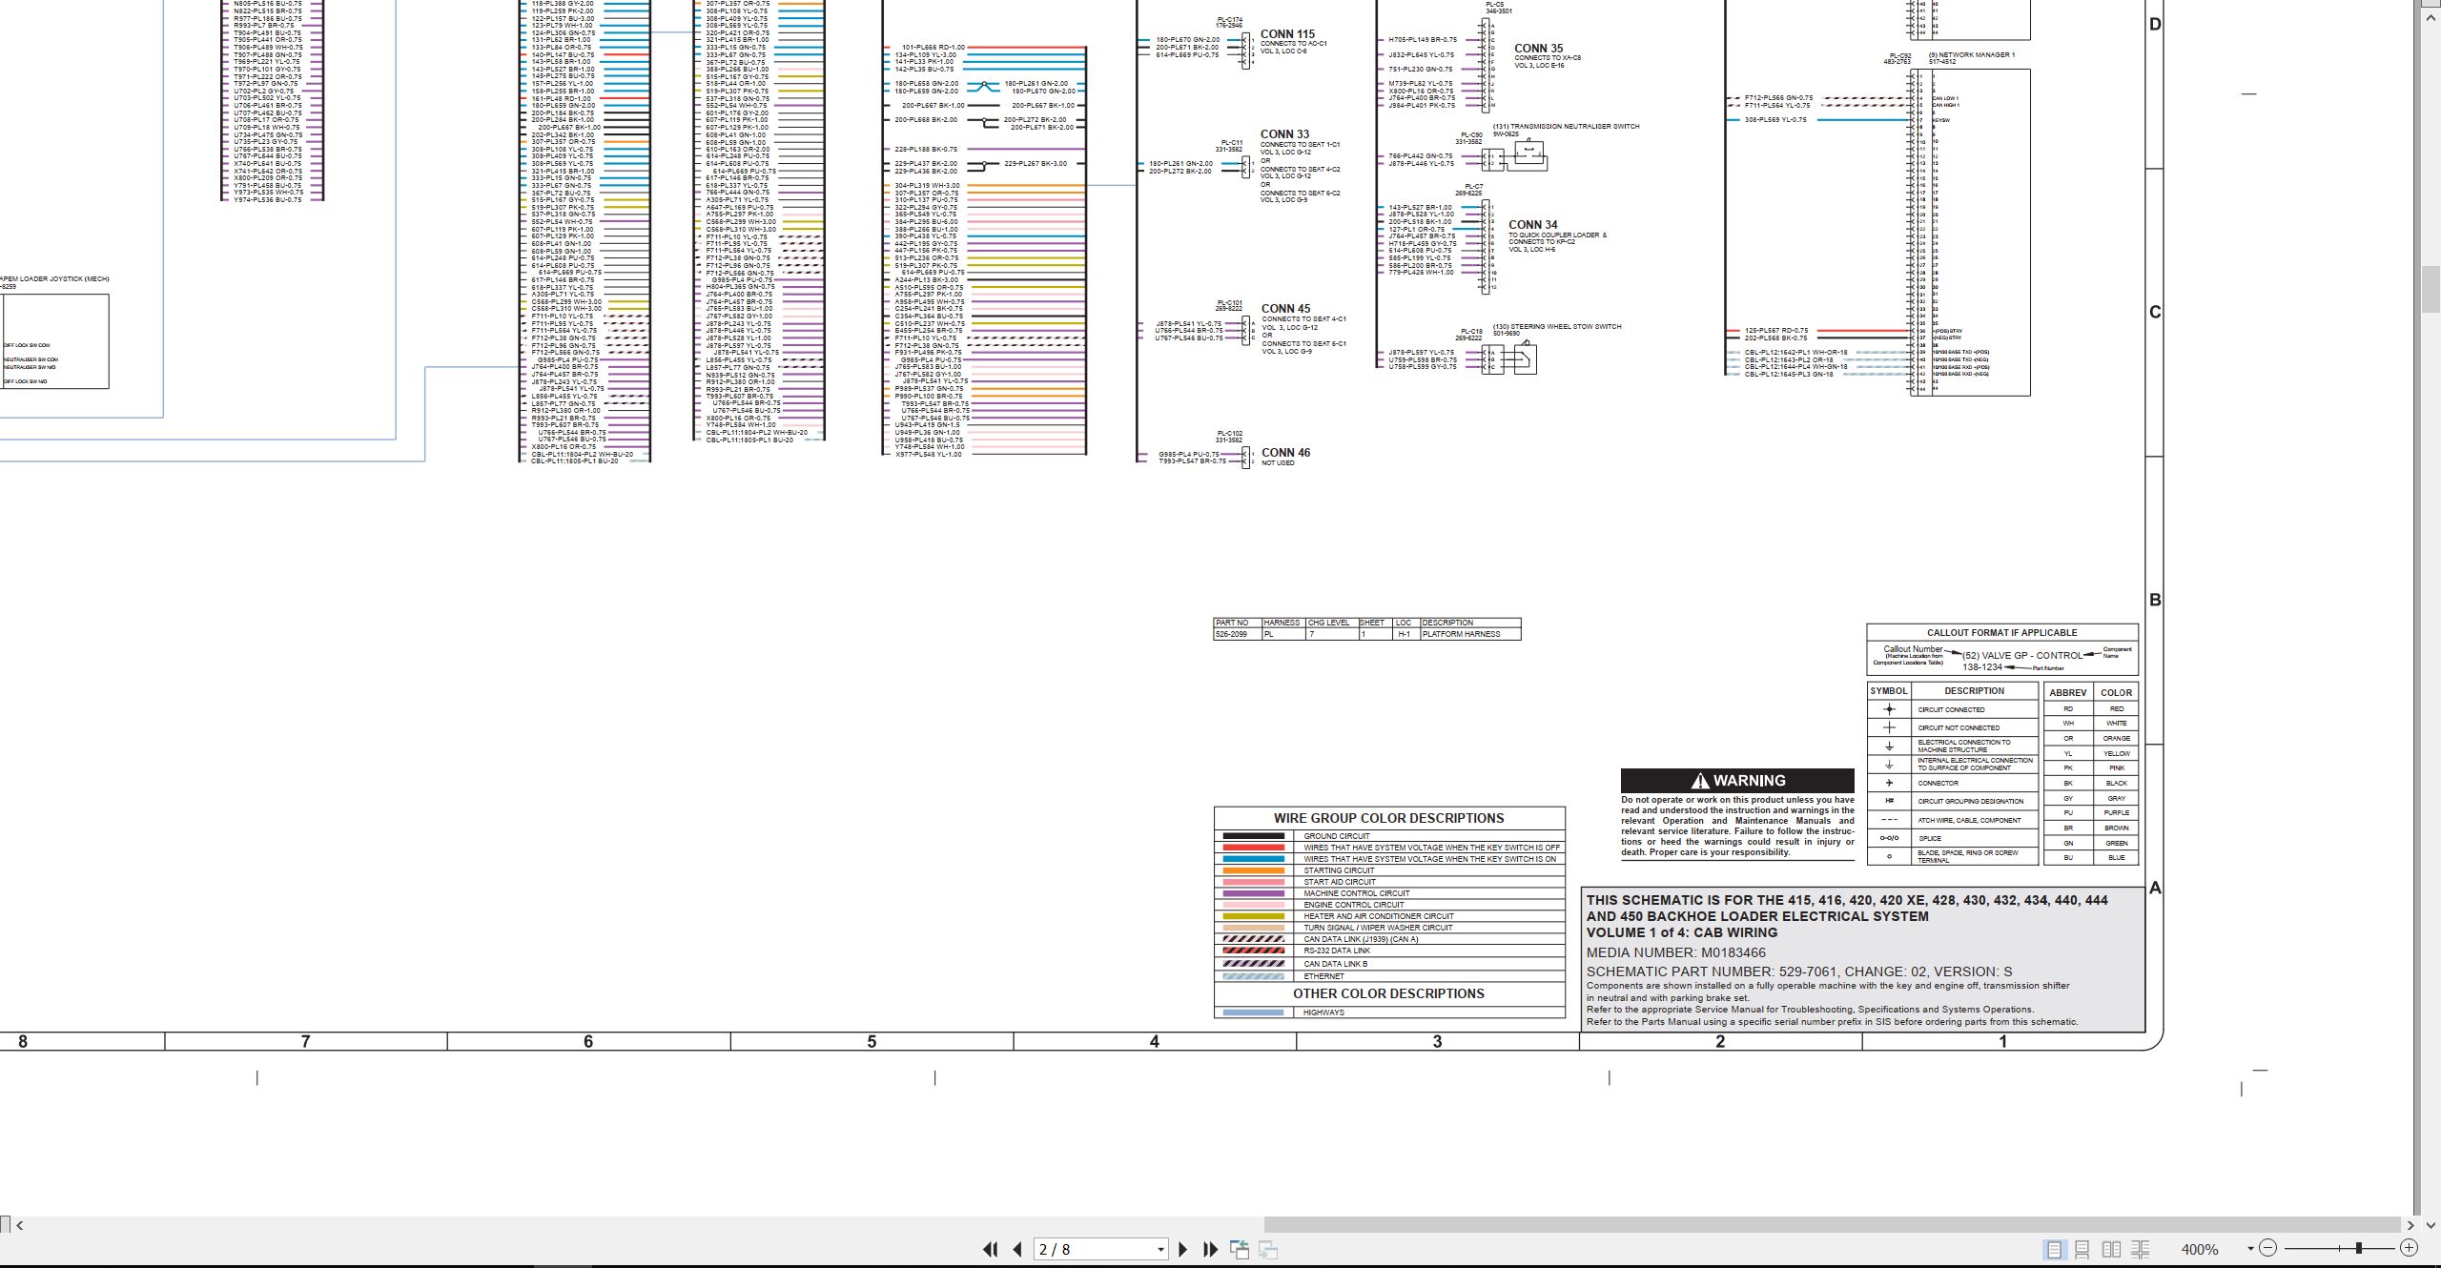2441x1268 pixels.
Task: Click the horizontal scrollbar right arrow
Action: 2411,1225
